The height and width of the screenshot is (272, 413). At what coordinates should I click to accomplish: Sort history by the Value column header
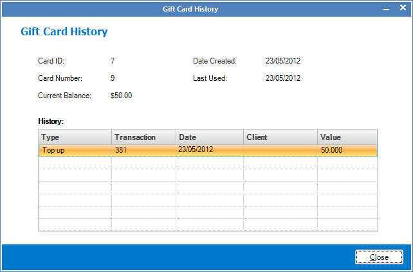[x=347, y=137]
